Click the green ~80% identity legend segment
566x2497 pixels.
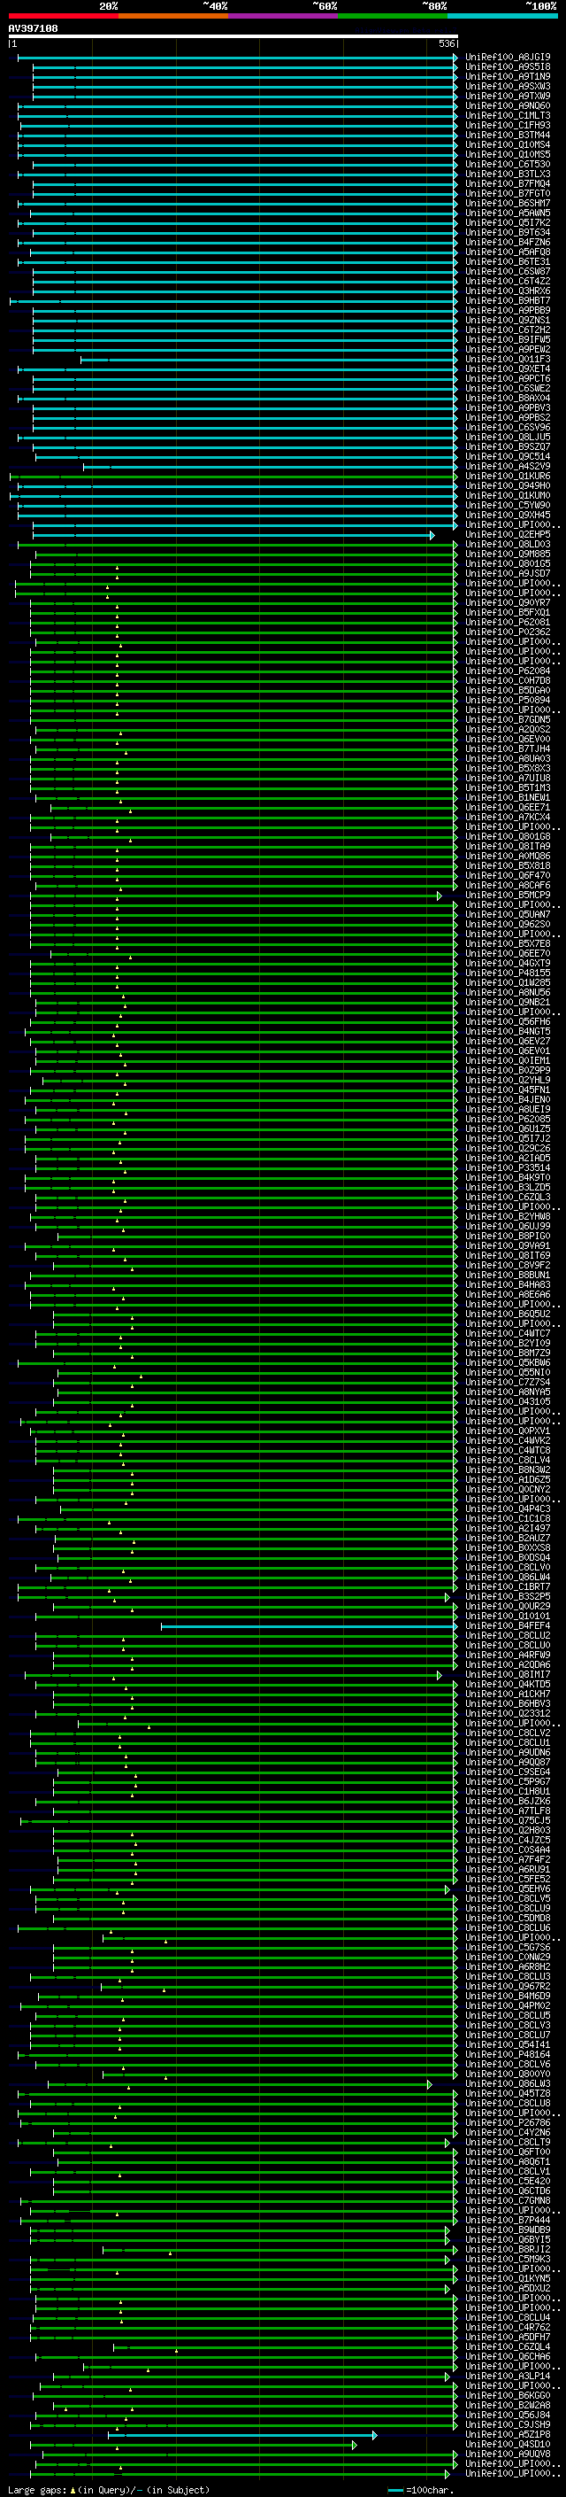tap(393, 16)
